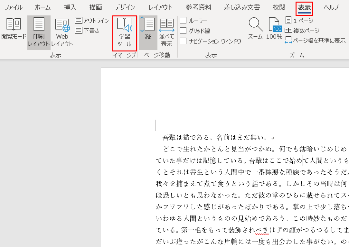349x247 pixels.
Task: Set zoom to 100%
Action: pyautogui.click(x=274, y=28)
